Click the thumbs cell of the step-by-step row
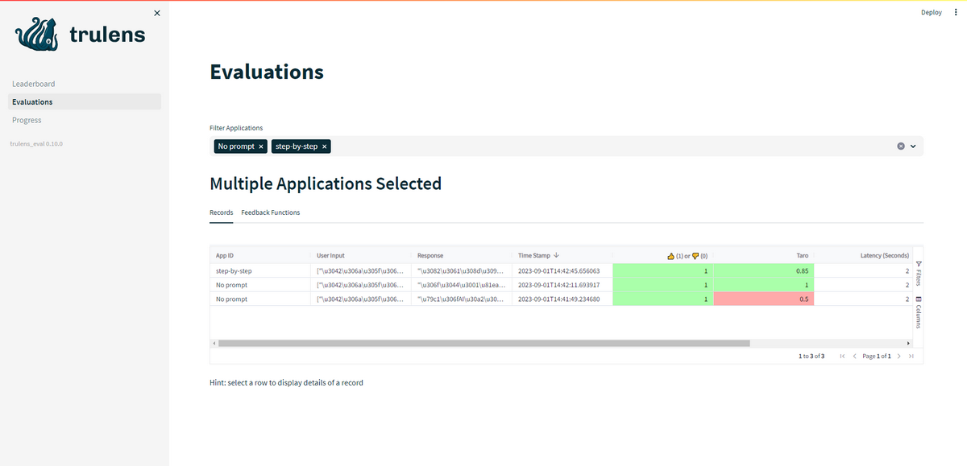 (x=663, y=270)
